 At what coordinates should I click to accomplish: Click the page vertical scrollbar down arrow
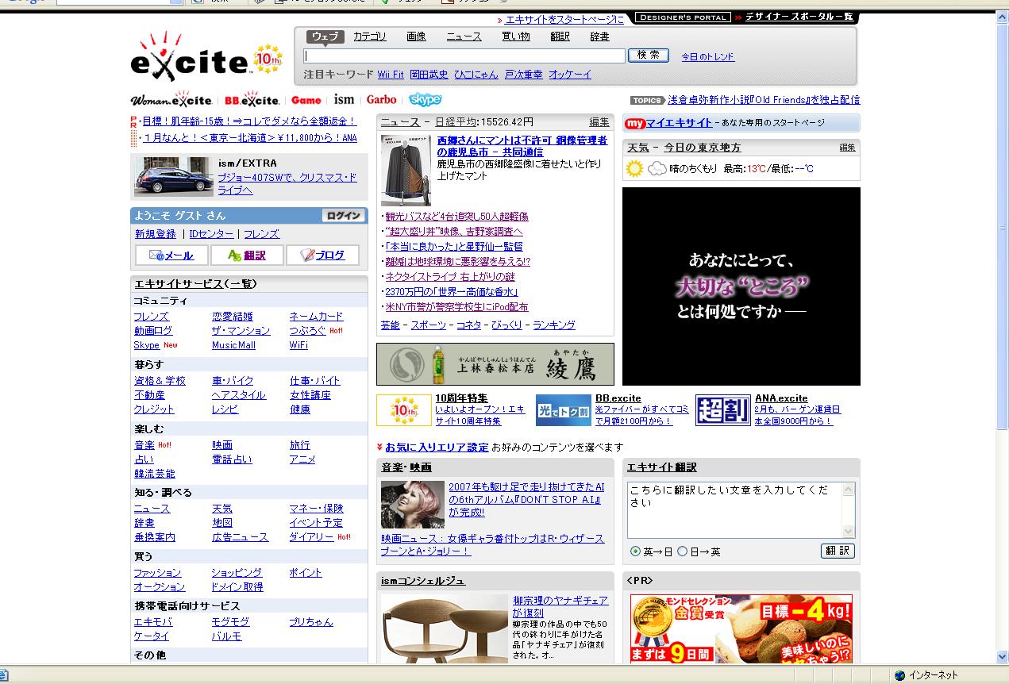(1002, 657)
